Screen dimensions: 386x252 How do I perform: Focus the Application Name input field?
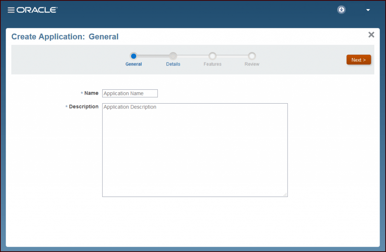130,93
